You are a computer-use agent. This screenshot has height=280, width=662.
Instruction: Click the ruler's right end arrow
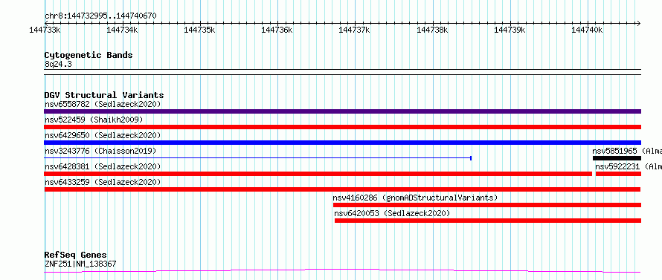coord(639,23)
